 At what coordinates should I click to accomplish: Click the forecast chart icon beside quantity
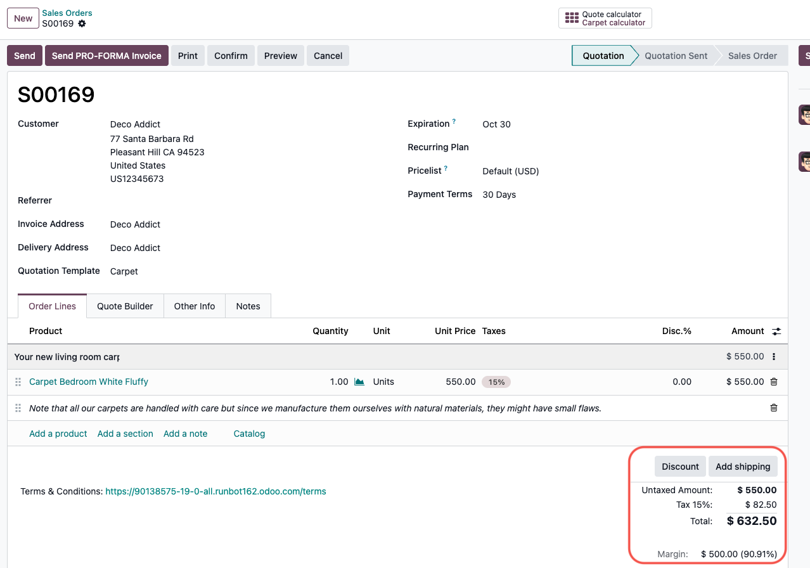click(x=359, y=382)
